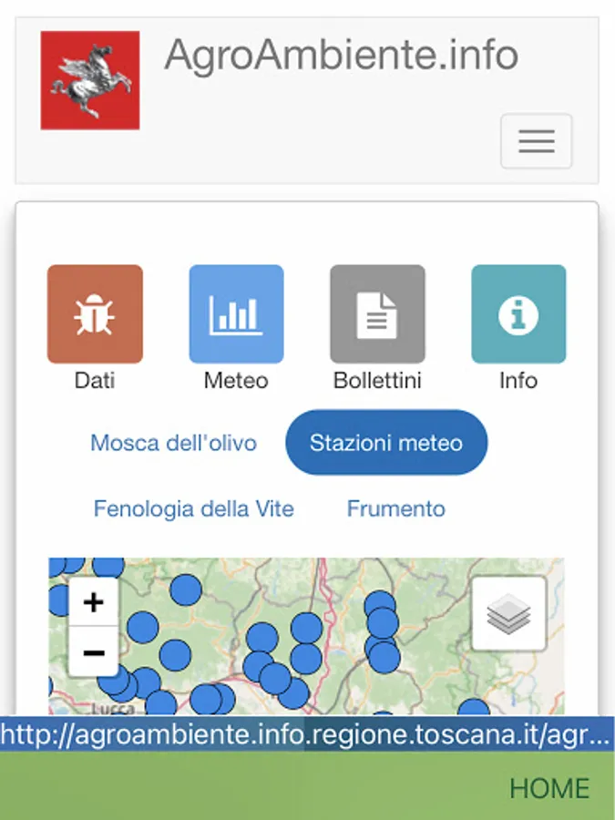Select the Stazioni meteo tab
Screen dimensions: 615x820
coord(386,443)
